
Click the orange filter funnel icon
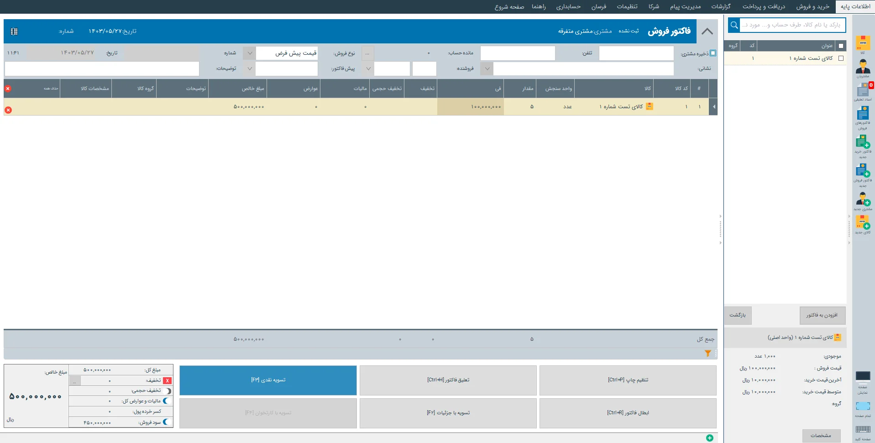(707, 353)
